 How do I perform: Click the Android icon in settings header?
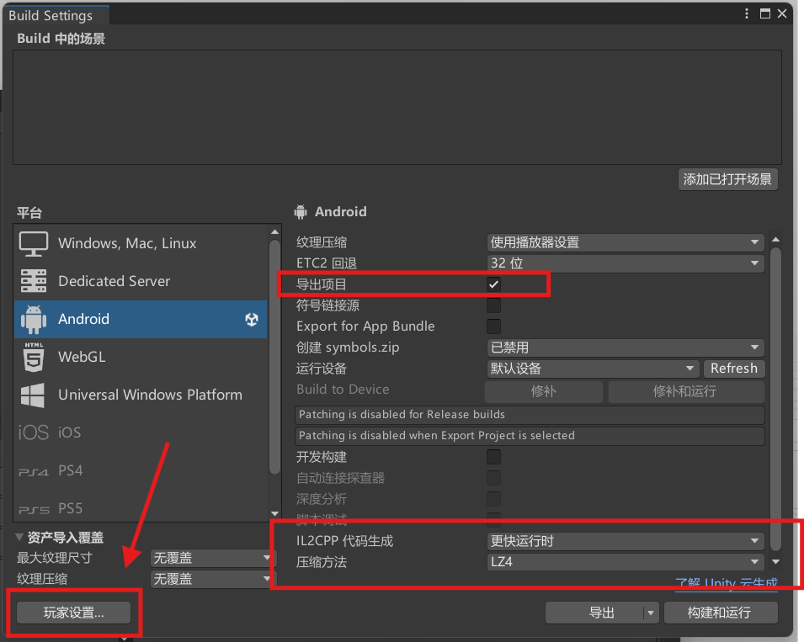(x=301, y=211)
